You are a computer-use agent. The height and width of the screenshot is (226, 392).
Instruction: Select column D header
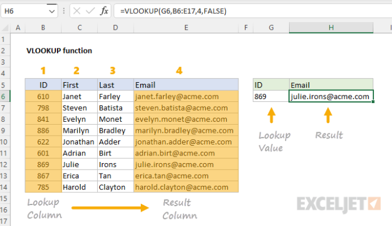[116, 27]
